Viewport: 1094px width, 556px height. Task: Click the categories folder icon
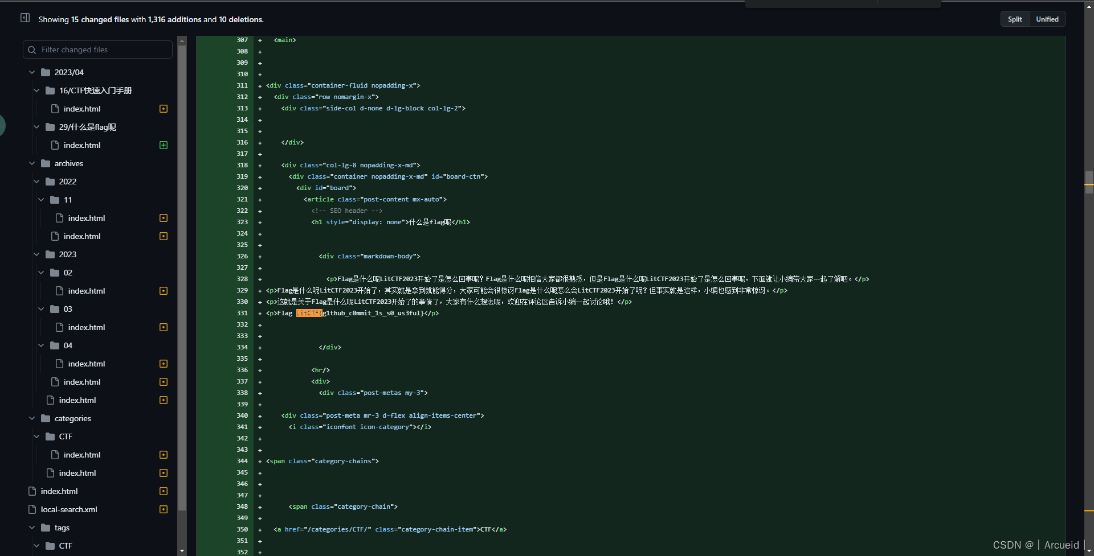(46, 418)
